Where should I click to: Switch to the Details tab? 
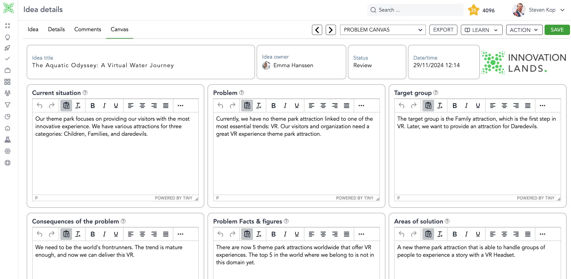(56, 29)
